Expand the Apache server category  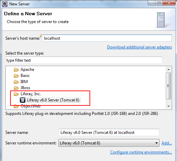pyautogui.click(x=27, y=69)
